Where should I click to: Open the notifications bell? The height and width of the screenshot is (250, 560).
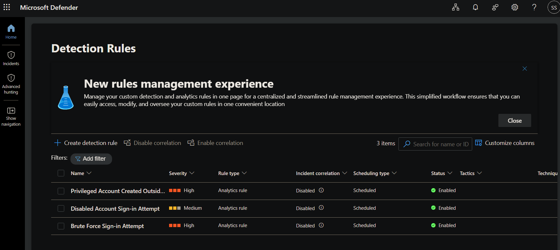click(x=475, y=7)
